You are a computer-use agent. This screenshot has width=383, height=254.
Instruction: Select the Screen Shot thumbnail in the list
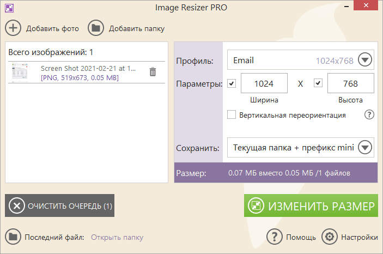click(x=23, y=72)
